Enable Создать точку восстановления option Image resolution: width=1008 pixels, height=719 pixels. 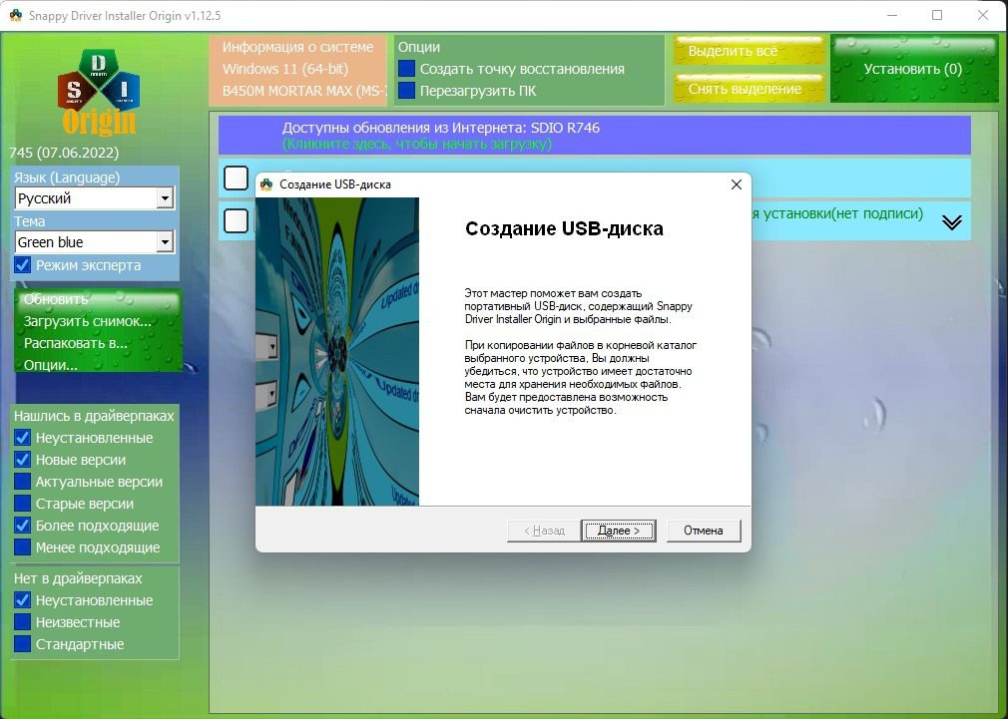pos(406,69)
